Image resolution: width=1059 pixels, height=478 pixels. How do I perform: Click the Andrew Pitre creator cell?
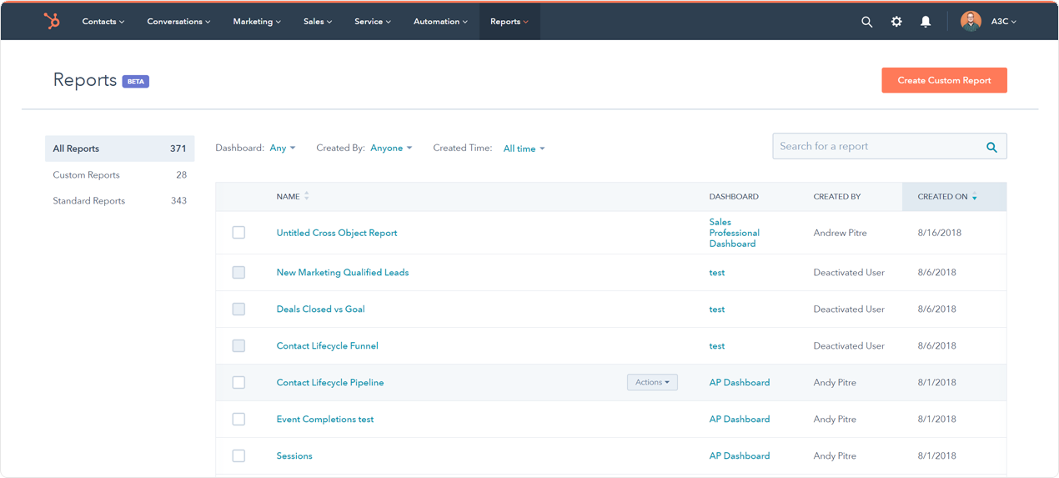coord(841,233)
